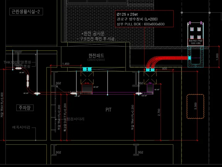Select the 1,450 dimension text

66,64
